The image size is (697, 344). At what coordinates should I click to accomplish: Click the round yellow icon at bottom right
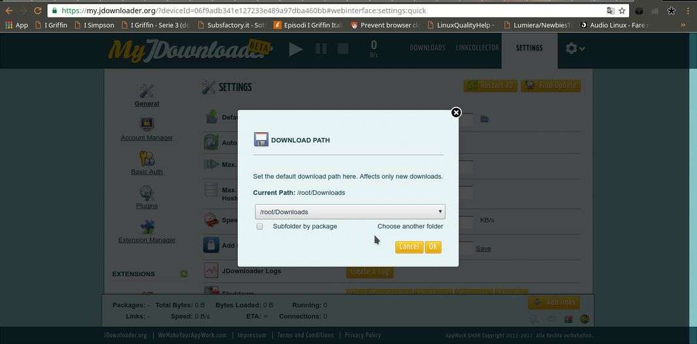click(585, 319)
